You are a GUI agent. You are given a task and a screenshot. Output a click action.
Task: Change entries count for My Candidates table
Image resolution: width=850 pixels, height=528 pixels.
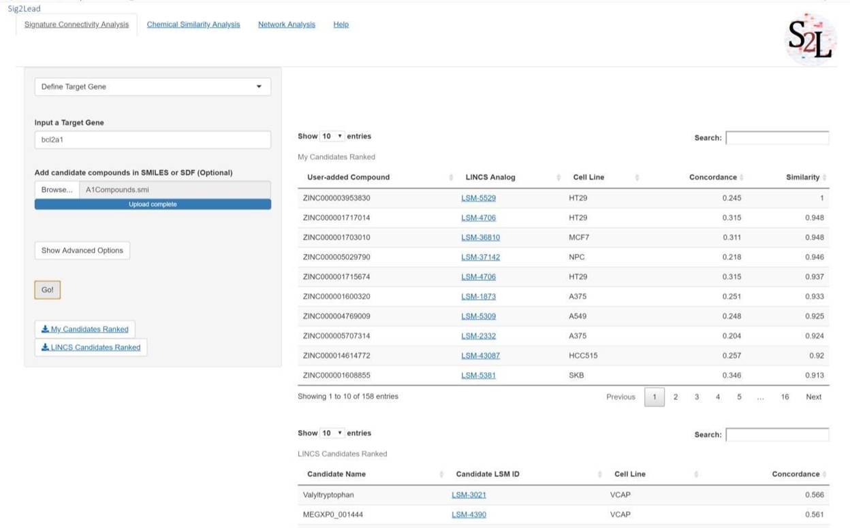(x=332, y=136)
